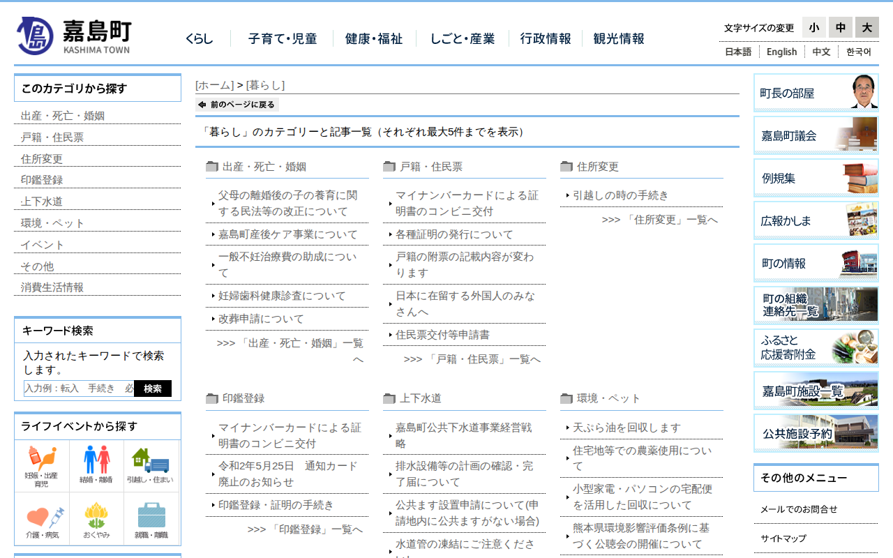Click the folder icon beside 出産・死亡・婚姻 heading
Image resolution: width=893 pixels, height=558 pixels.
212,167
